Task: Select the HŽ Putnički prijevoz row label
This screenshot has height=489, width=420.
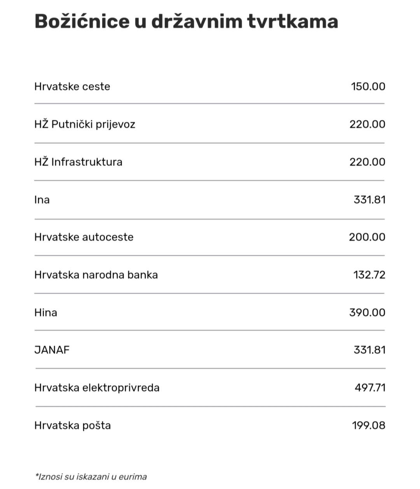Action: [x=85, y=124]
